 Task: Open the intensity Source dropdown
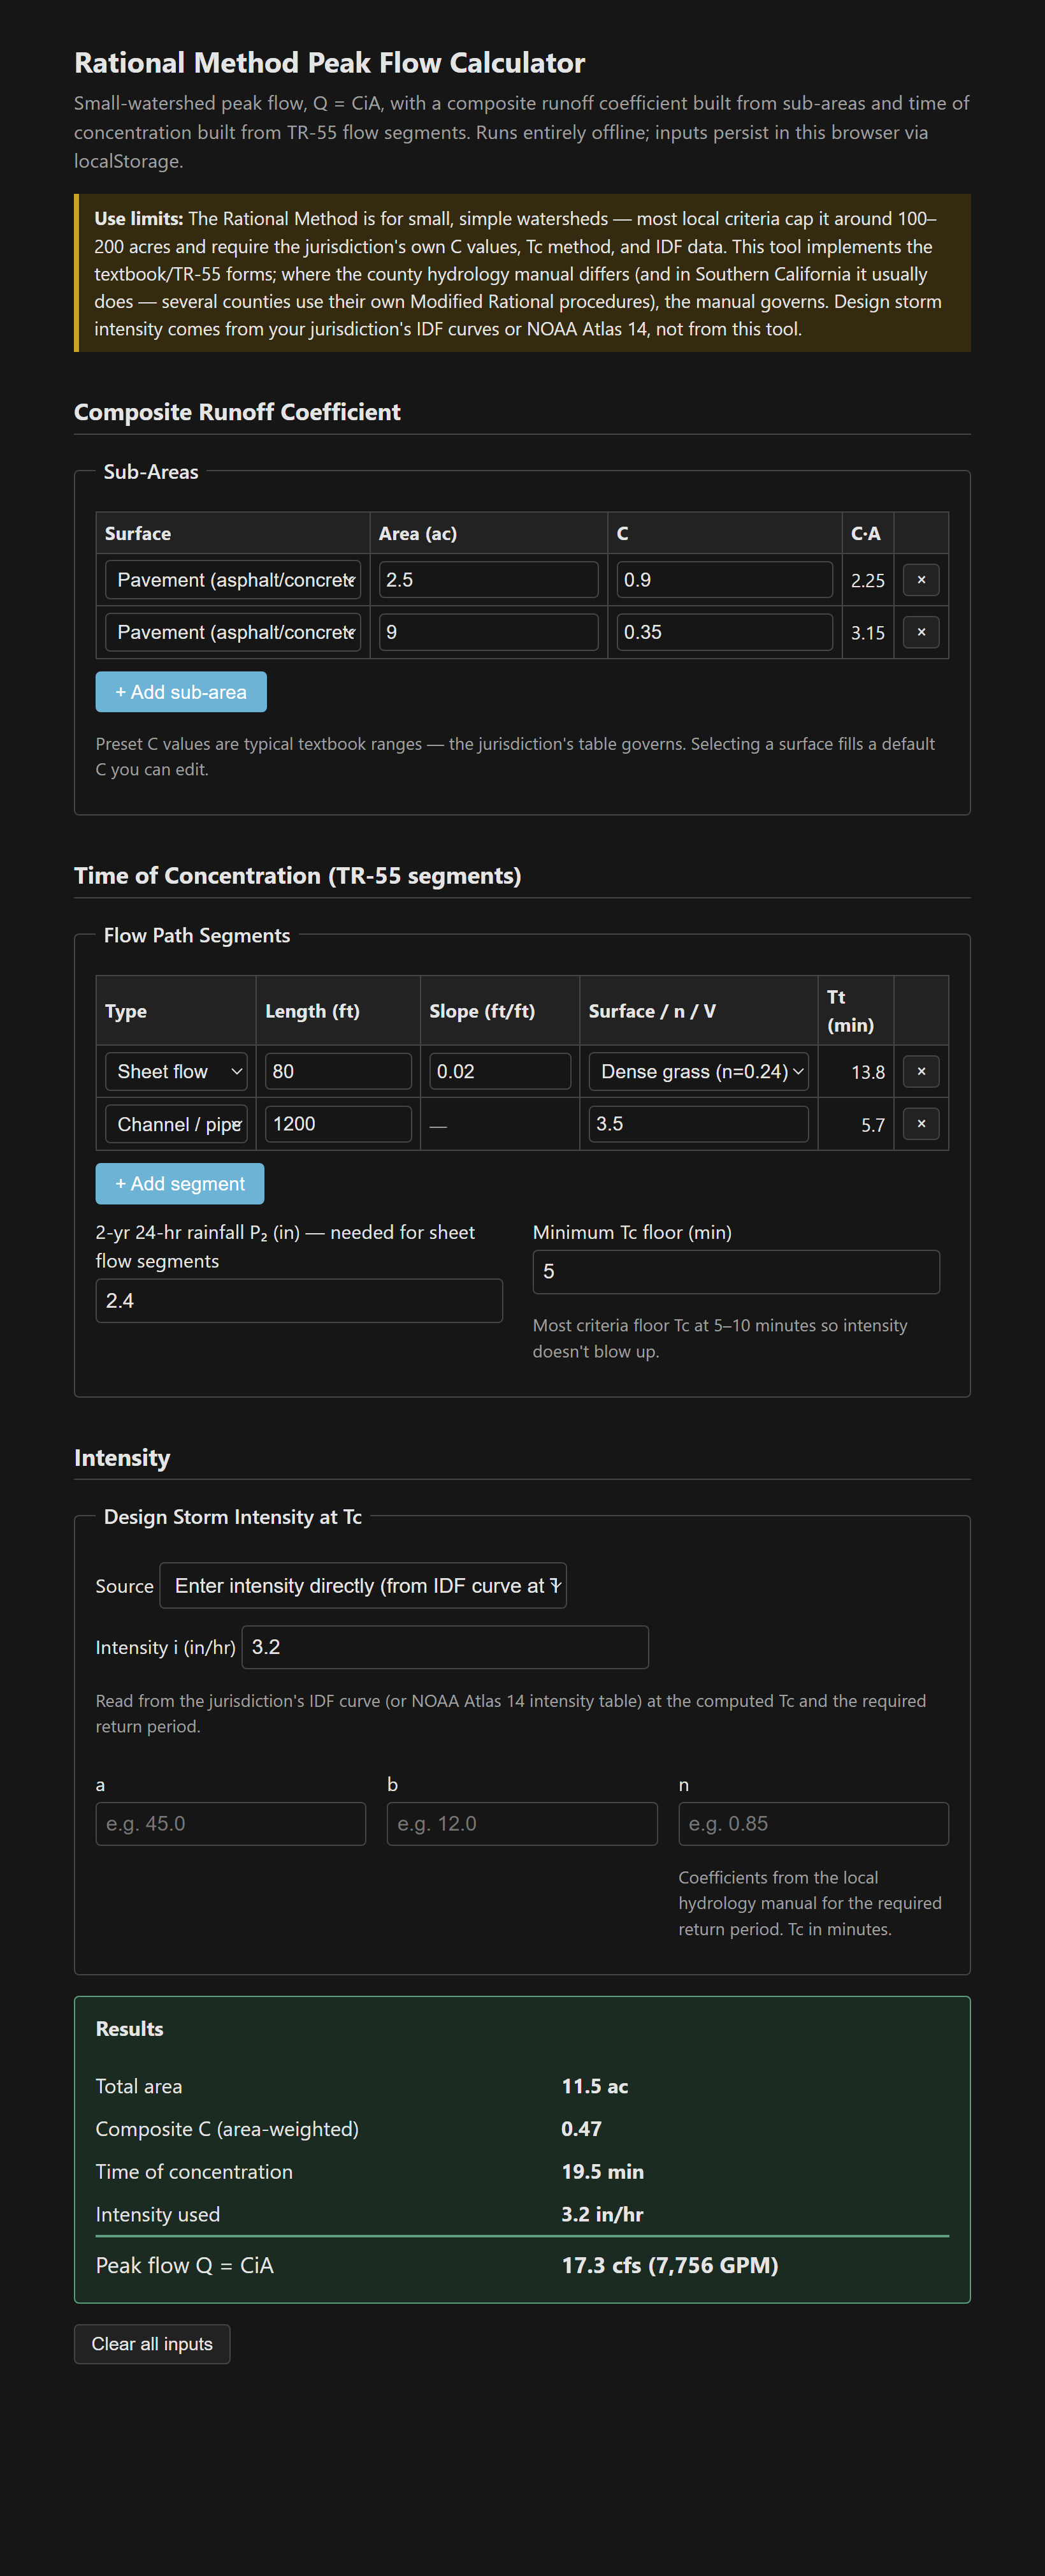pyautogui.click(x=363, y=1586)
